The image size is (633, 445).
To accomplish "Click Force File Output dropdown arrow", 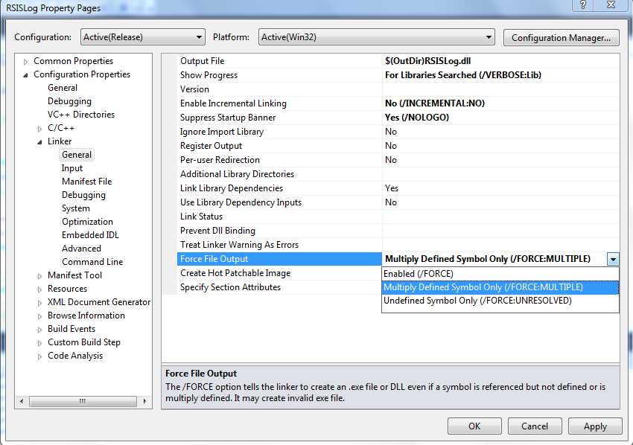I will (x=613, y=259).
